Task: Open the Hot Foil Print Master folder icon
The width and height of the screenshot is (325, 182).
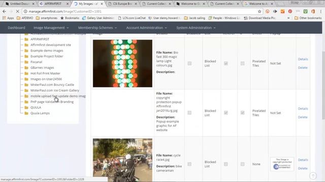Action: (26, 73)
